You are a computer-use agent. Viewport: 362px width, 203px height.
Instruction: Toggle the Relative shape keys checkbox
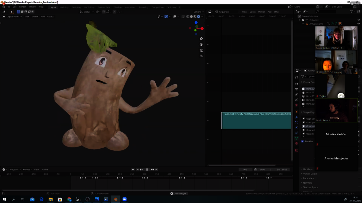click(x=303, y=141)
